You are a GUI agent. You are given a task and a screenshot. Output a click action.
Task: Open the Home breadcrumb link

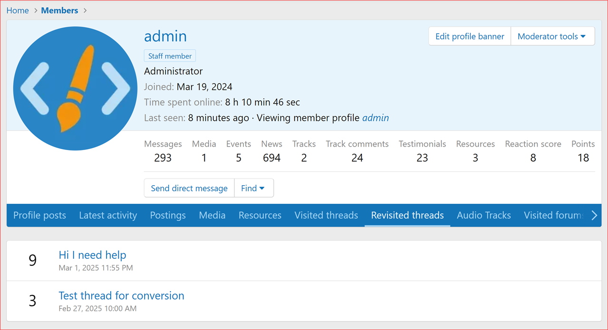18,10
